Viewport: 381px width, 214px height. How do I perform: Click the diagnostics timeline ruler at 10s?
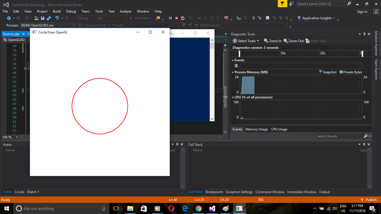pyautogui.click(x=283, y=53)
